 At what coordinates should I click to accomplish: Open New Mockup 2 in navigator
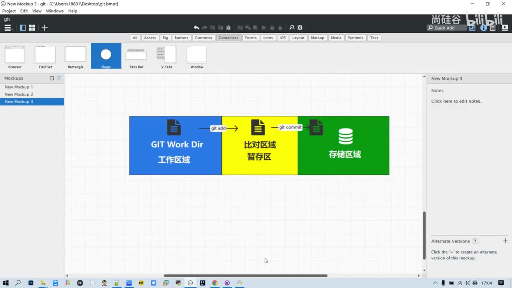click(32, 94)
